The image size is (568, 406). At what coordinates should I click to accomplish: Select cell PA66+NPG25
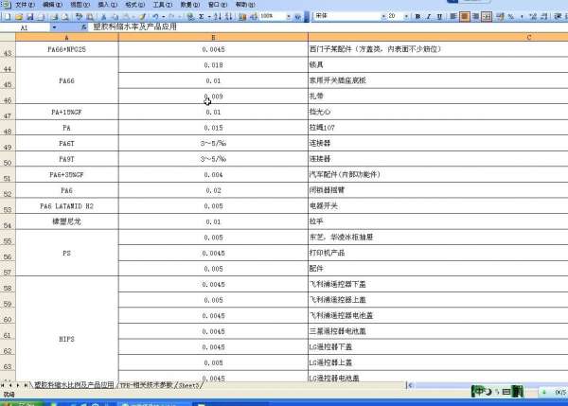tap(66, 49)
